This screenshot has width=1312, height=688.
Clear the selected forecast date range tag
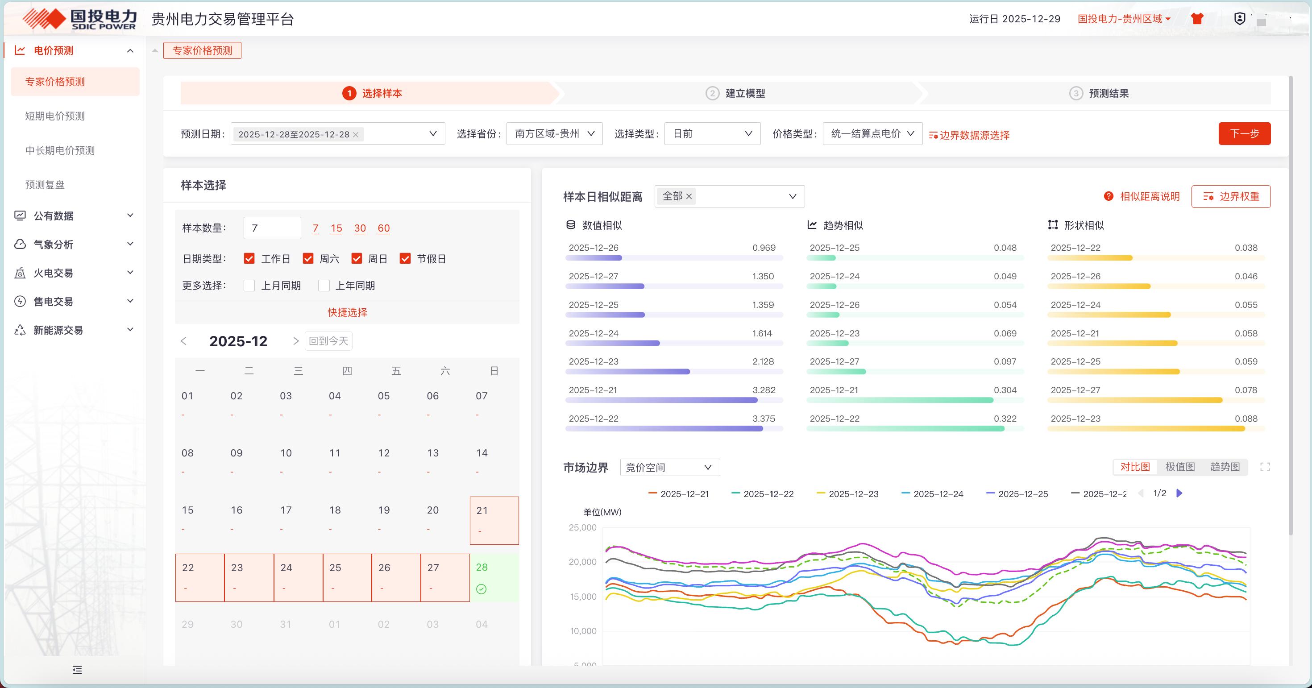pos(356,135)
